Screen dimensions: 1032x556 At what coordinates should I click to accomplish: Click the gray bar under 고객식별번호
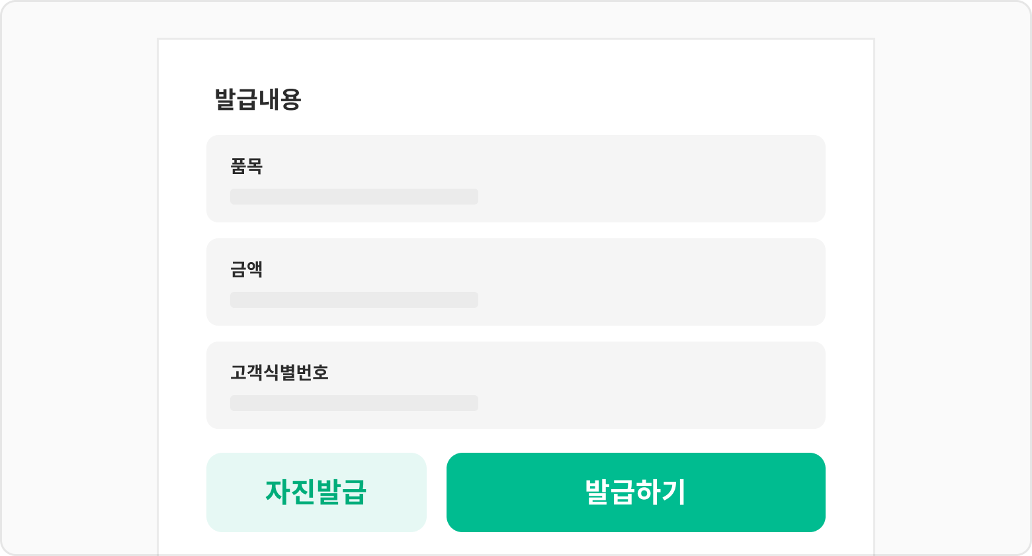pos(354,403)
